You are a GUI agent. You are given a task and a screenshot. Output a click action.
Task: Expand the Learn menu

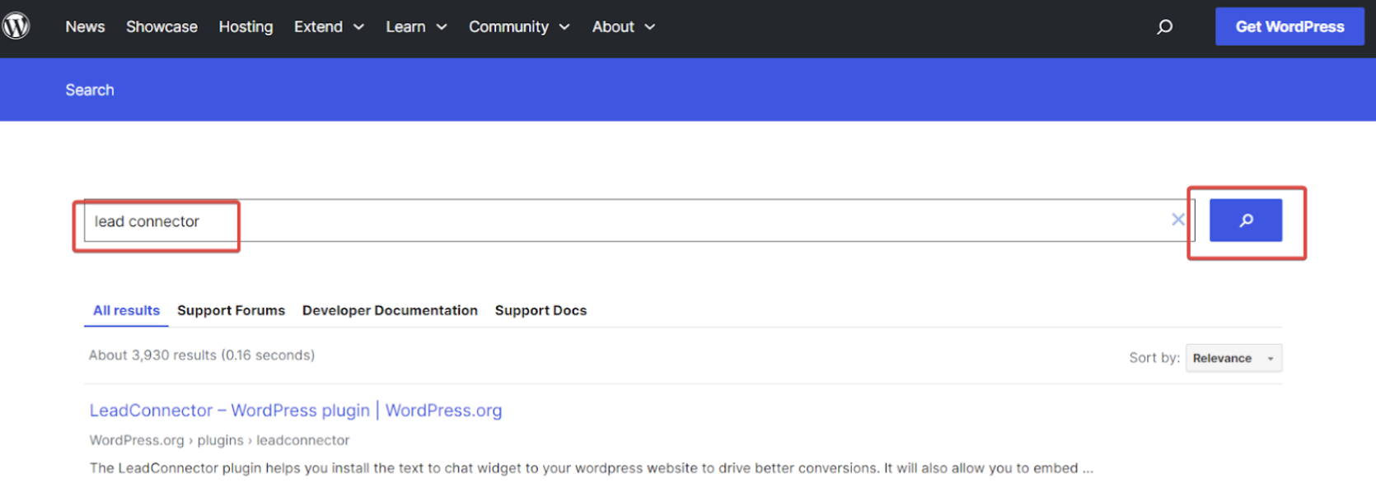[416, 27]
